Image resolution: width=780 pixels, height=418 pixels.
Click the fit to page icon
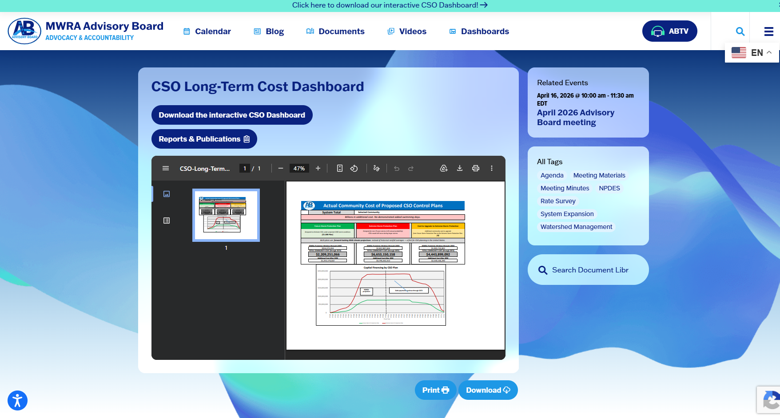pos(340,168)
